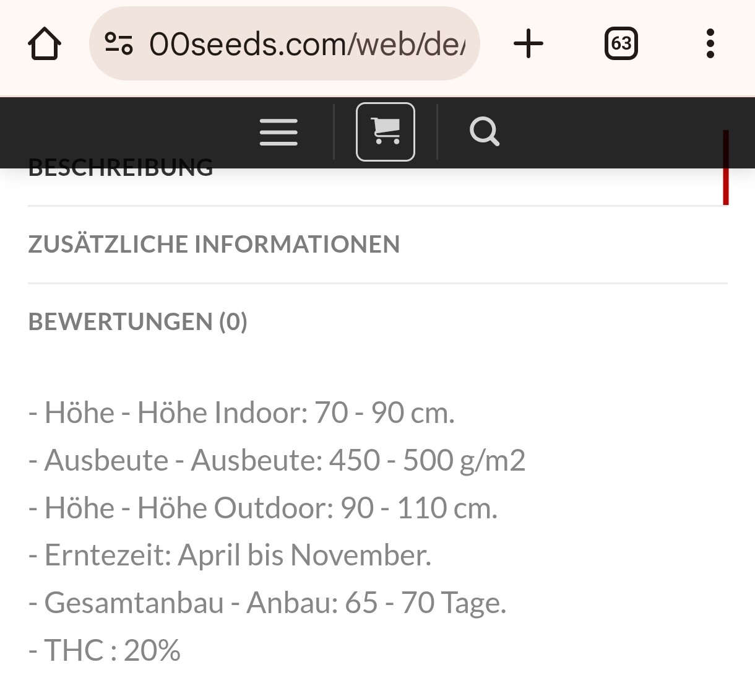The image size is (755, 675).
Task: Open the shopping cart
Action: pos(385,132)
